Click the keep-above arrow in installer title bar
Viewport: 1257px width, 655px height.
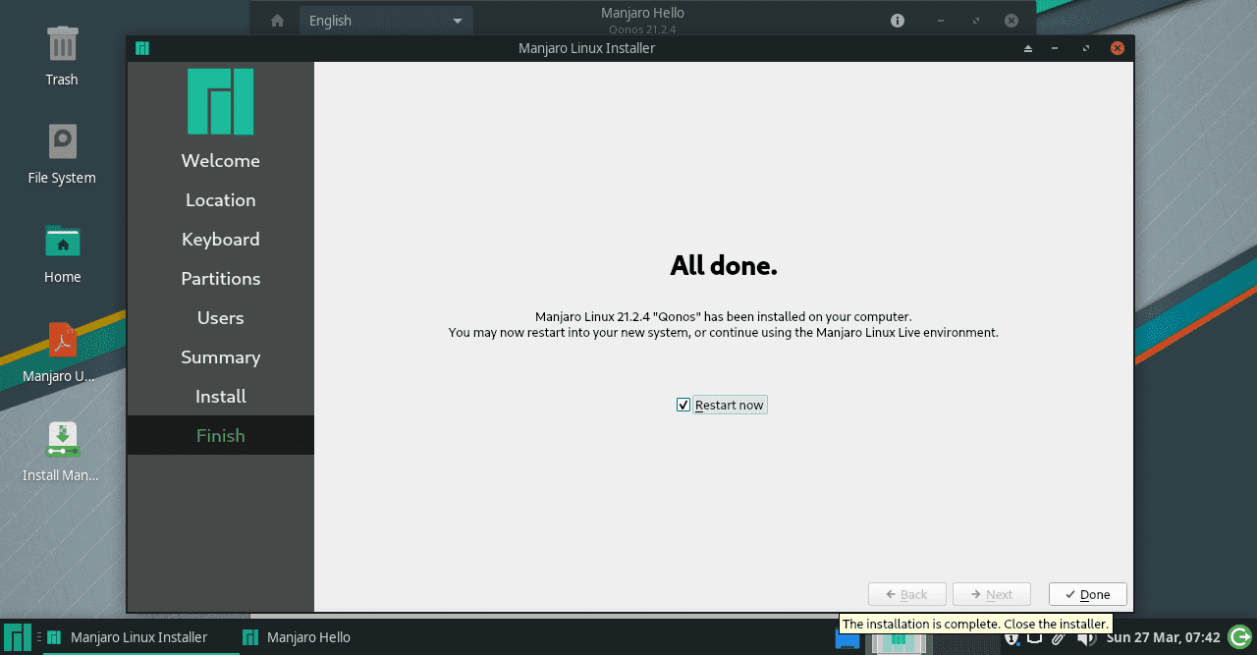click(x=1028, y=48)
